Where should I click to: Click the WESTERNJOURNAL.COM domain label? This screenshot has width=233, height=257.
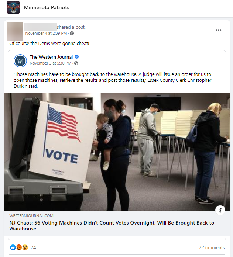coord(31,216)
